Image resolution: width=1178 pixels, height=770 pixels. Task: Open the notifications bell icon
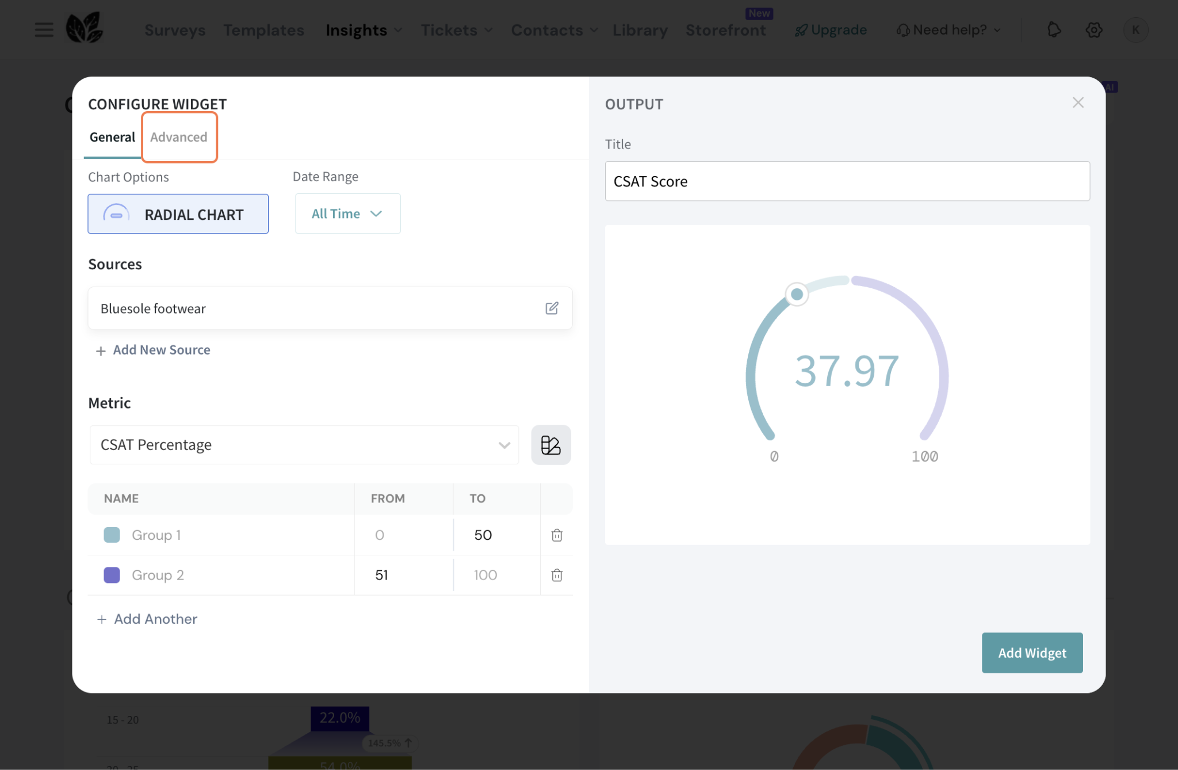[1054, 30]
